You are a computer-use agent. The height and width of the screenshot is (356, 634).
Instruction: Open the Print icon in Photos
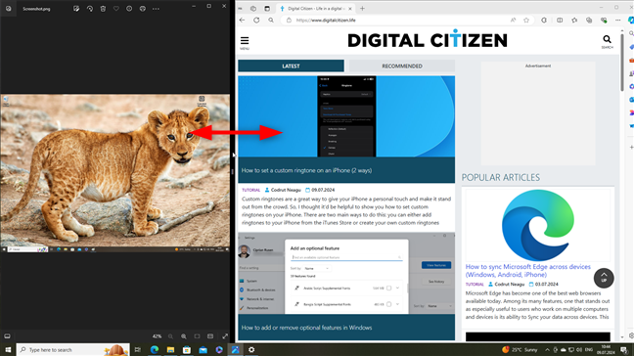pyautogui.click(x=142, y=9)
